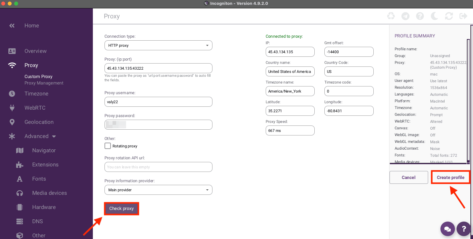The width and height of the screenshot is (473, 239).
Task: Open dark mode using the moon icon
Action: (x=434, y=16)
